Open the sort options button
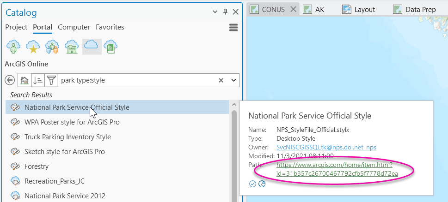 coord(38,80)
